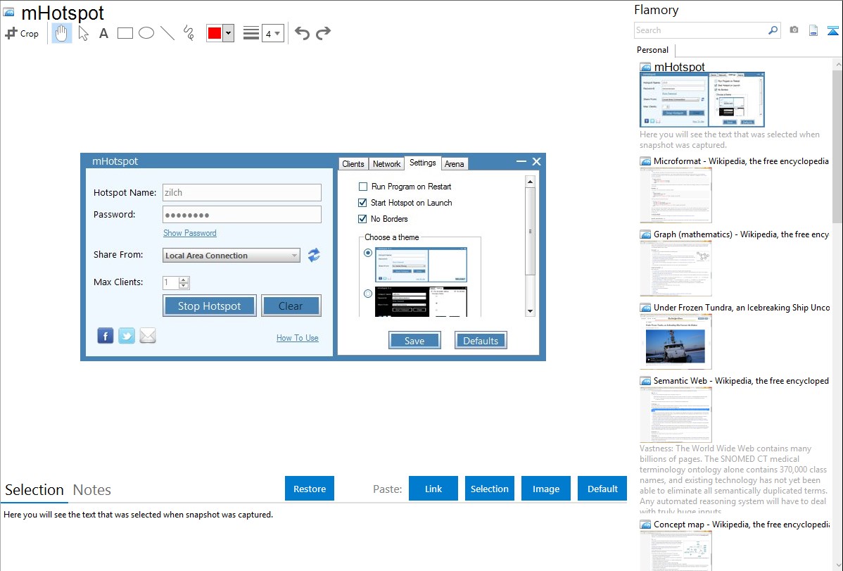The height and width of the screenshot is (571, 843).
Task: Select the text annotation tool
Action: pyautogui.click(x=103, y=33)
